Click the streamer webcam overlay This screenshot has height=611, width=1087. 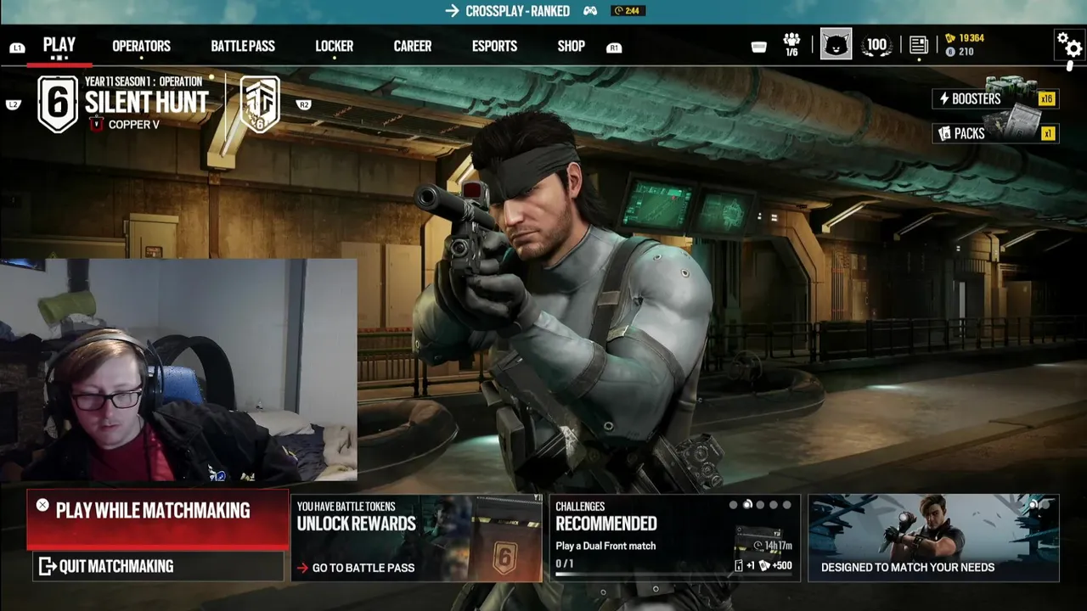pyautogui.click(x=178, y=371)
